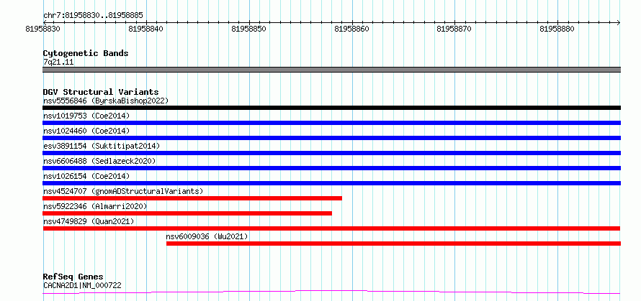The image size is (641, 301).
Task: Open variant label nsv1024460 (Coe2014)
Action: [86, 131]
